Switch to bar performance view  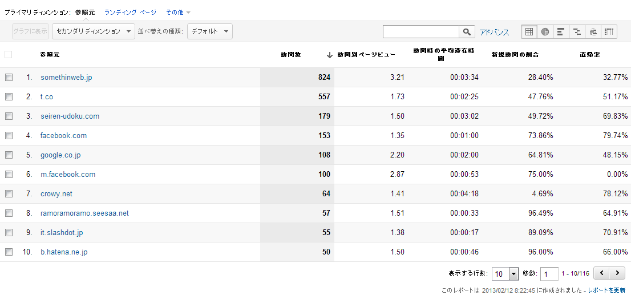[x=561, y=32]
